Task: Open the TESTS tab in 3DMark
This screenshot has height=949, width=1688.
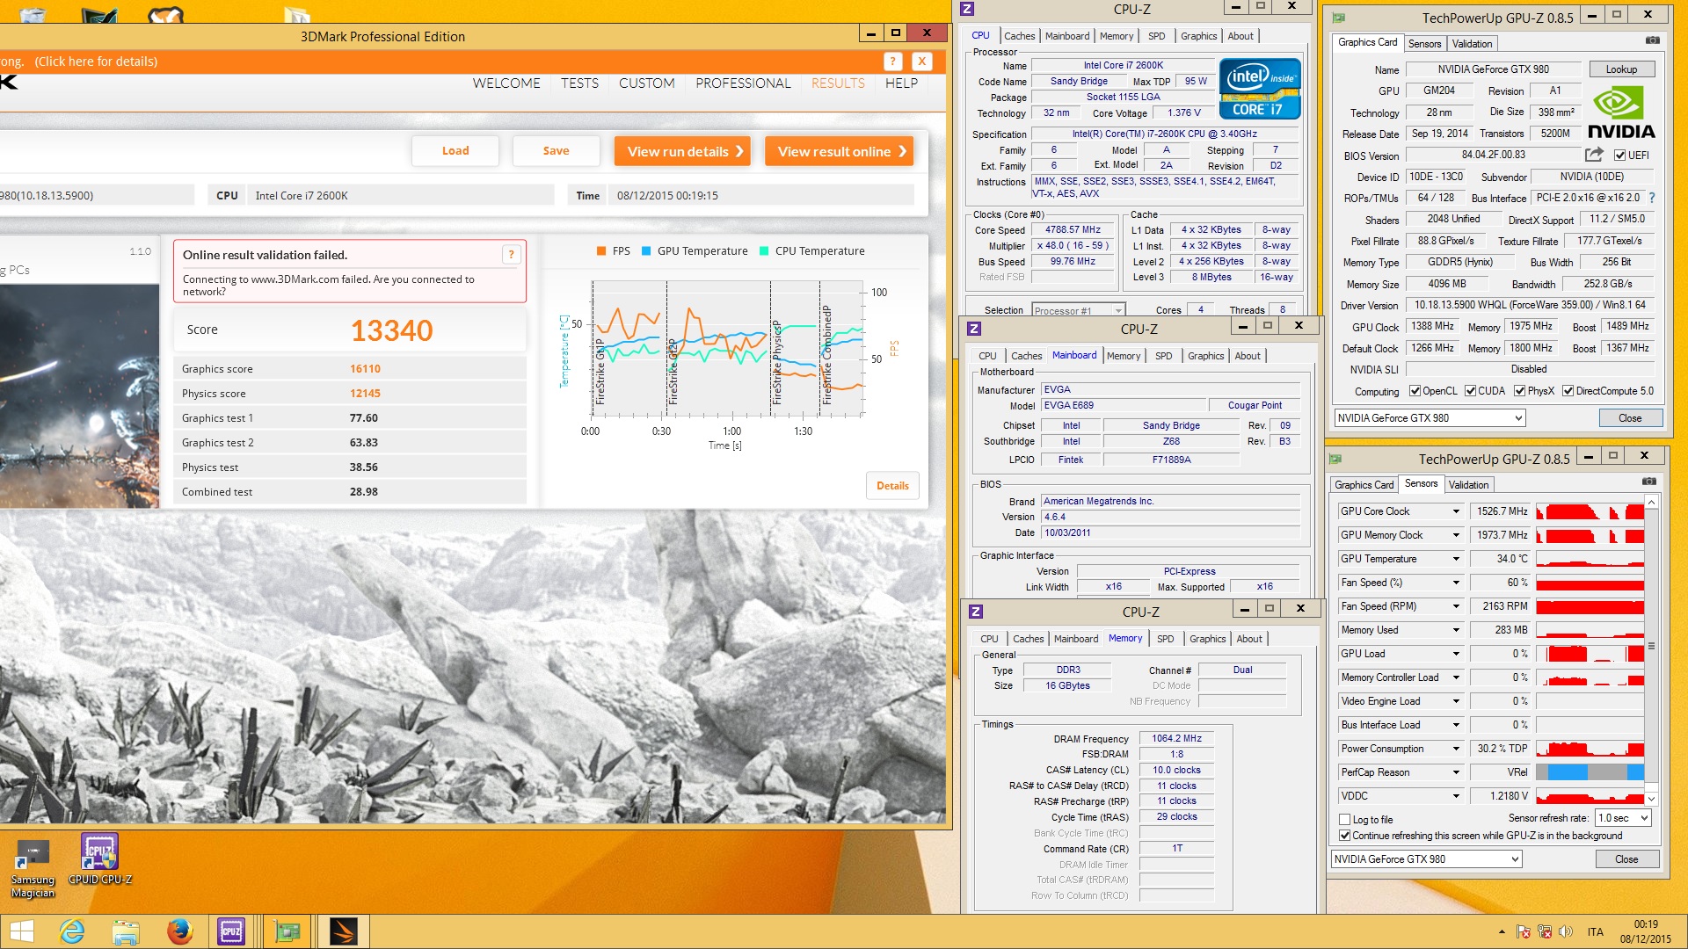Action: coord(579,83)
